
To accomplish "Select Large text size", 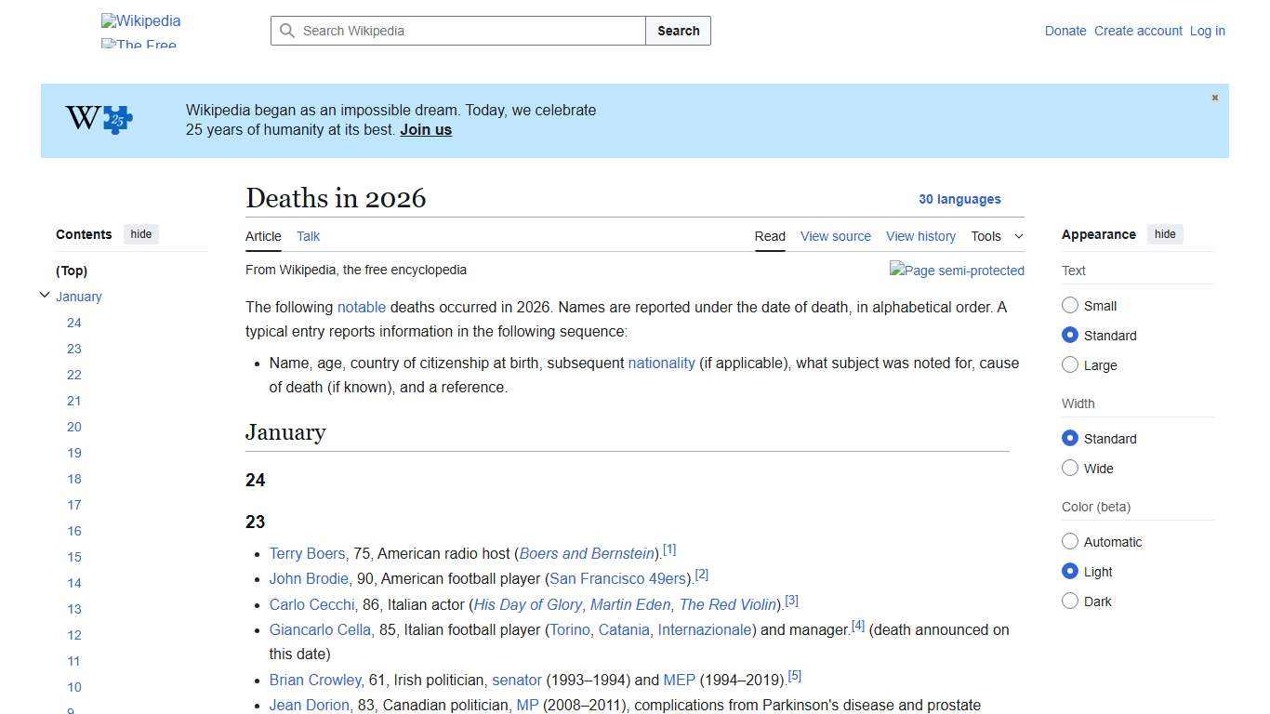I will (1070, 364).
